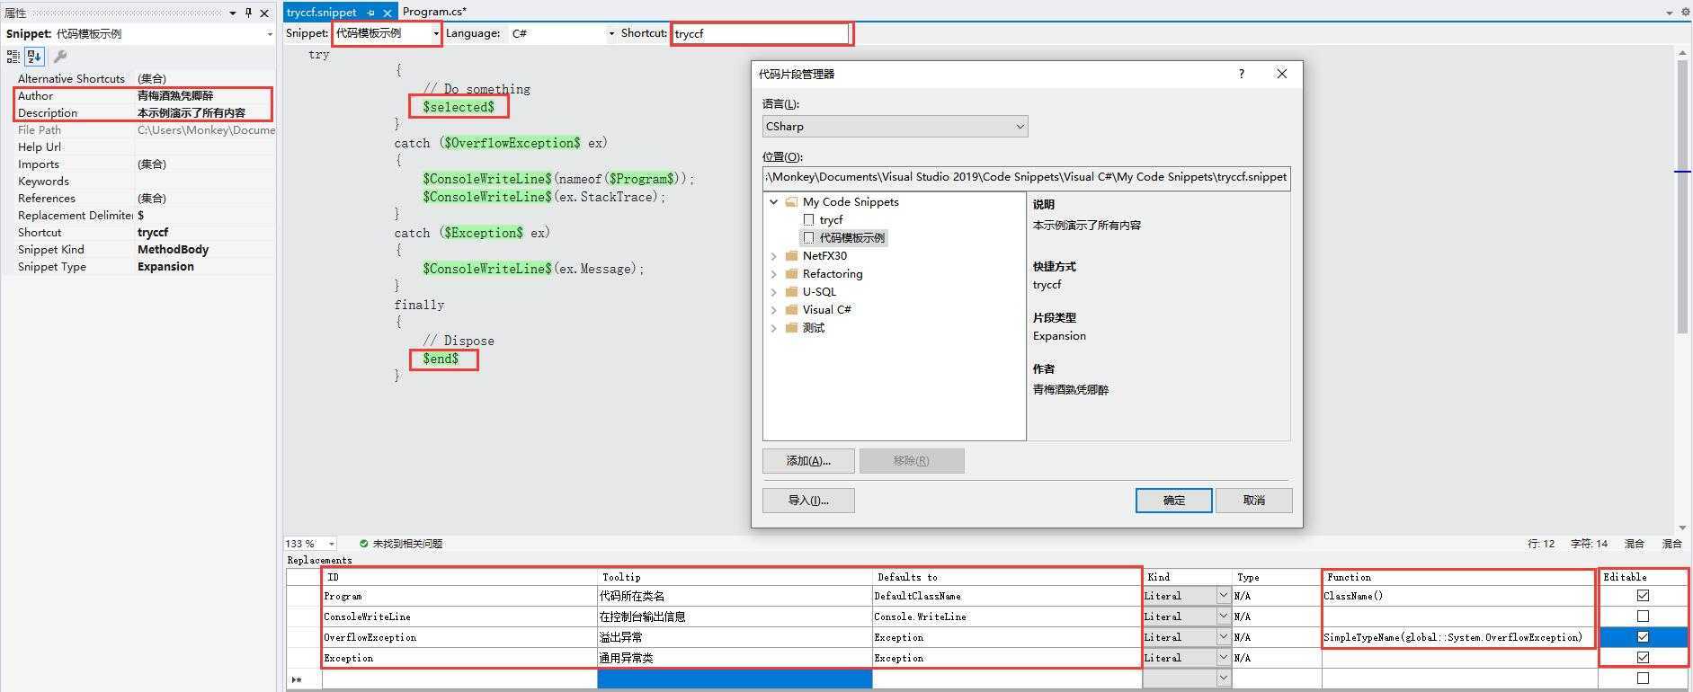This screenshot has width=1693, height=692.
Task: Open property pages wrench icon
Action: [60, 57]
